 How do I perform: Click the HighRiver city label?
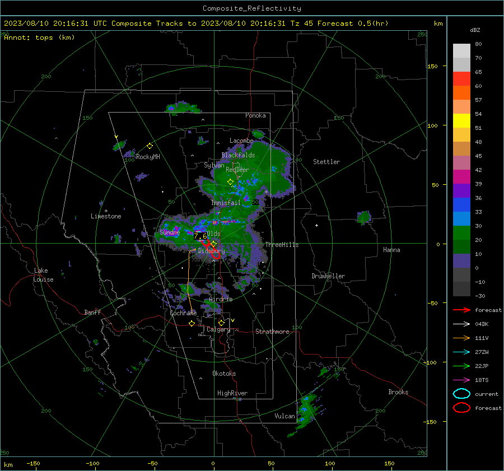click(x=232, y=393)
